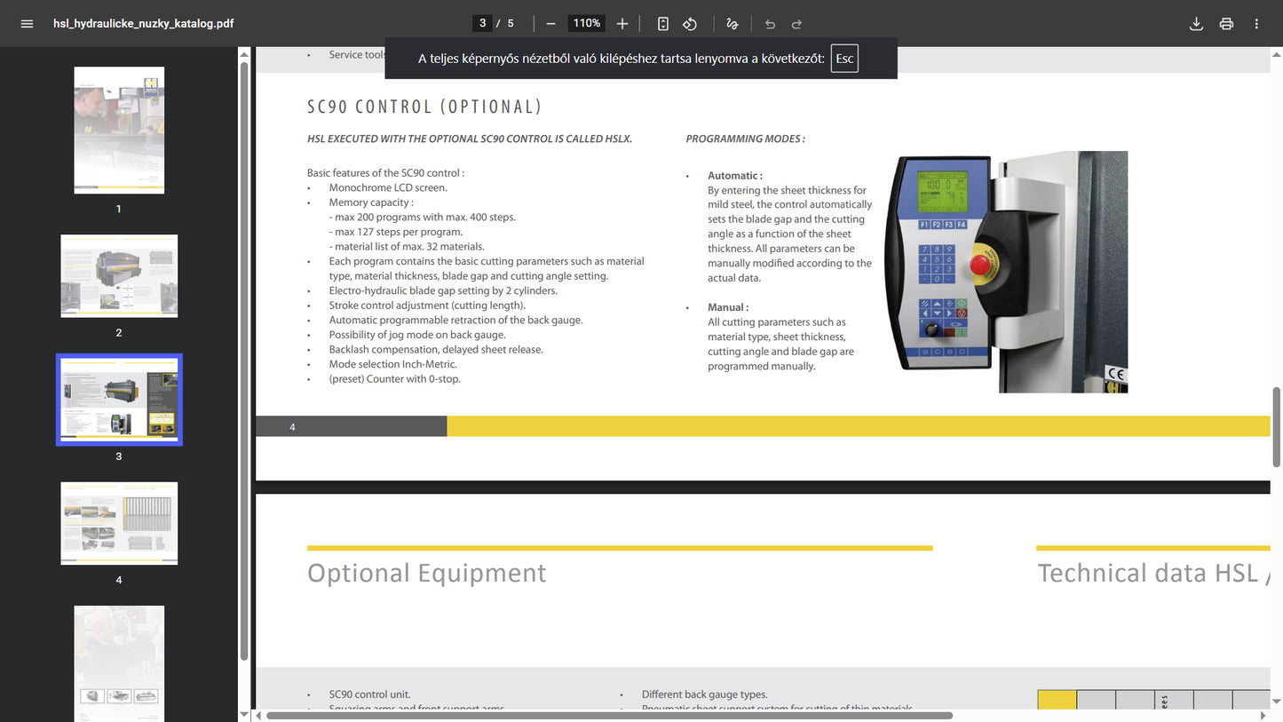Click the file name hsl_hydraulicke_nuzky_katalog.pdf
The width and height of the screenshot is (1283, 722).
[x=144, y=24]
